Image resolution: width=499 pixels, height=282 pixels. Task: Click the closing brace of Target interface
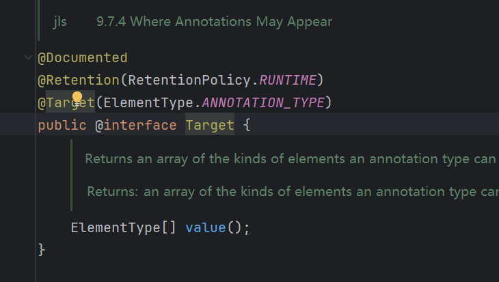42,250
